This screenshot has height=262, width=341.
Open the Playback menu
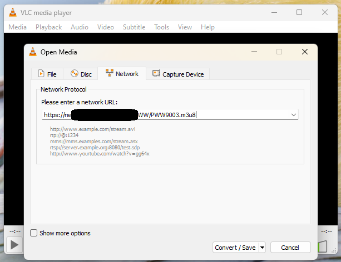[x=49, y=27]
